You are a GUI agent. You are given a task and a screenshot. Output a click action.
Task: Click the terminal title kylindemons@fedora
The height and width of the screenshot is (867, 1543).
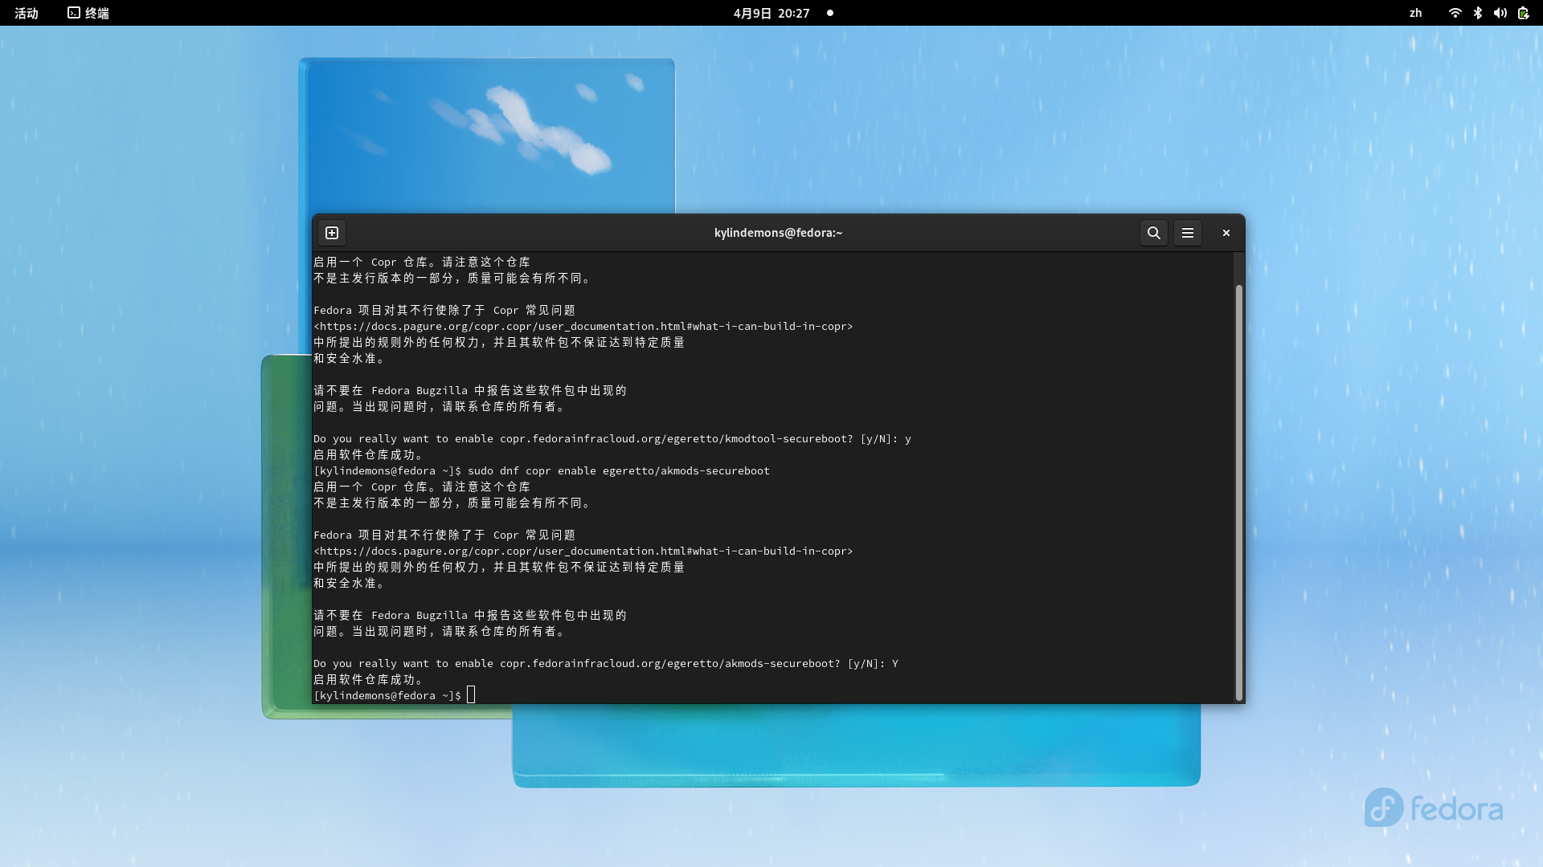tap(778, 233)
